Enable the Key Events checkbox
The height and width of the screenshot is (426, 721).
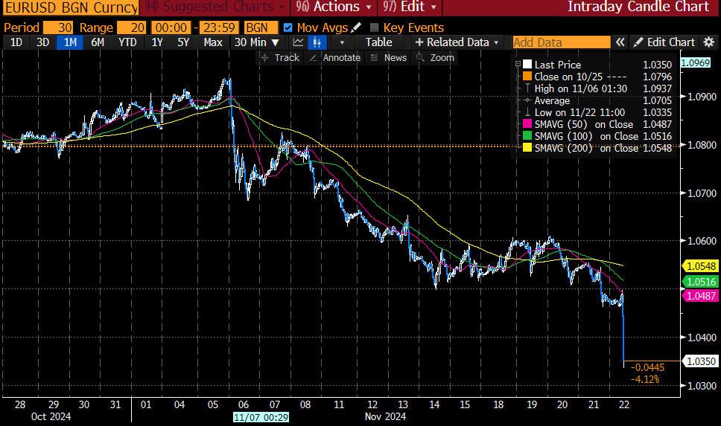(x=375, y=28)
